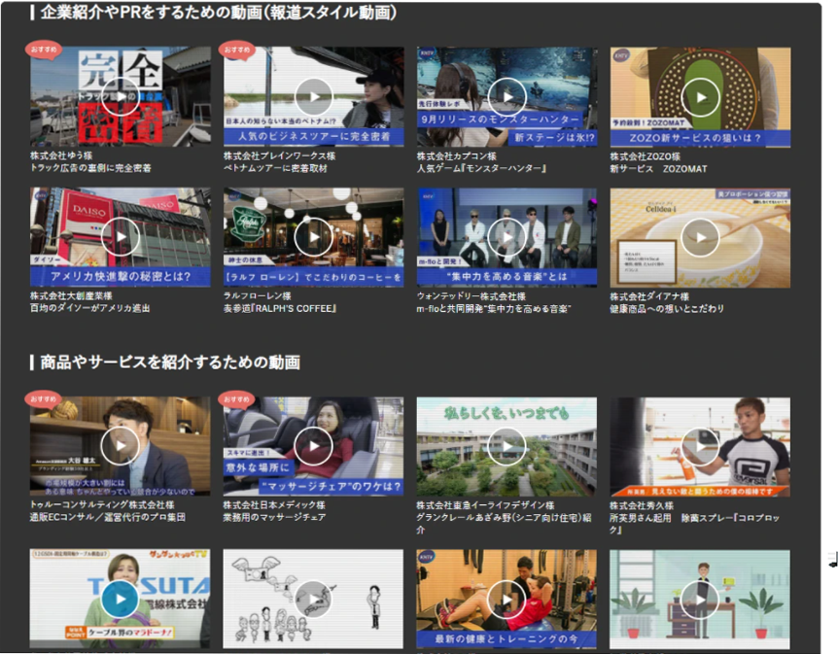The width and height of the screenshot is (838, 654).
Task: Play the Grancreer Azamino senior housing video
Action: tap(506, 446)
